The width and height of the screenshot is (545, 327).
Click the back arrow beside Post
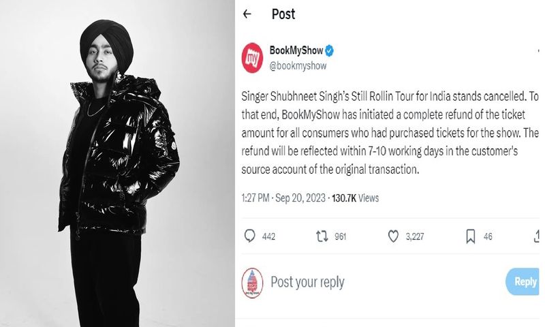pos(247,14)
